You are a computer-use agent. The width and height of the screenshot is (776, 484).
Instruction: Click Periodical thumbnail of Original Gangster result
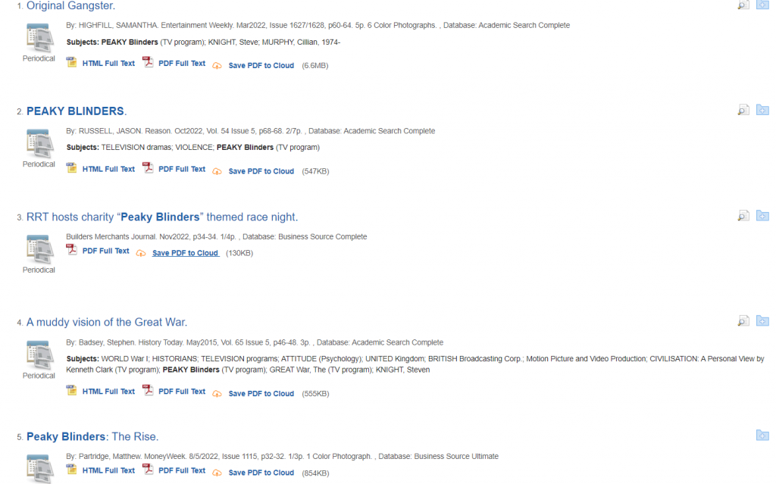click(x=39, y=38)
